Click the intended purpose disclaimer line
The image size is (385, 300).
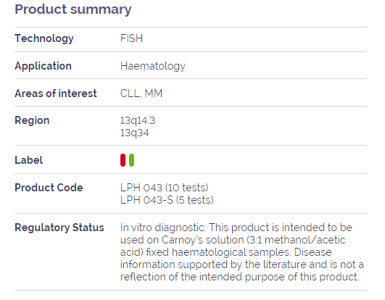[240, 277]
